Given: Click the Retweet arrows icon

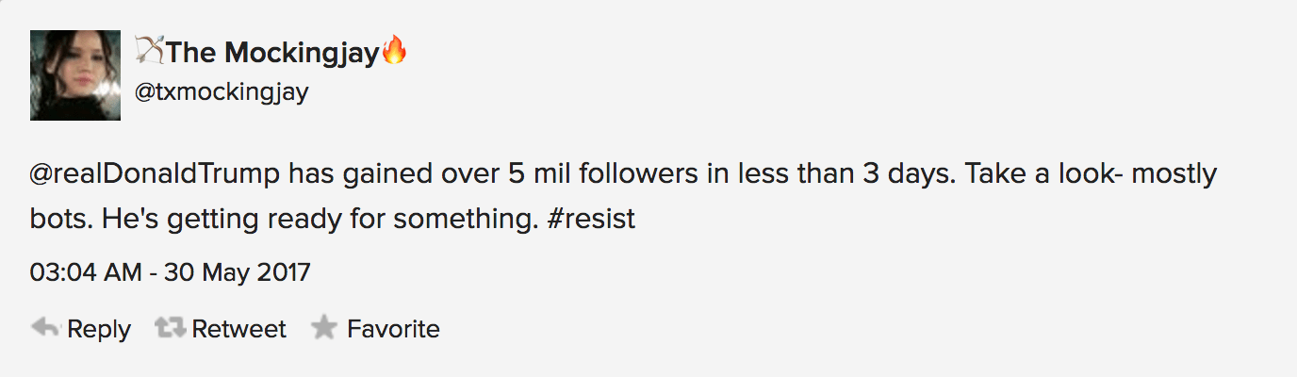Looking at the screenshot, I should point(170,328).
